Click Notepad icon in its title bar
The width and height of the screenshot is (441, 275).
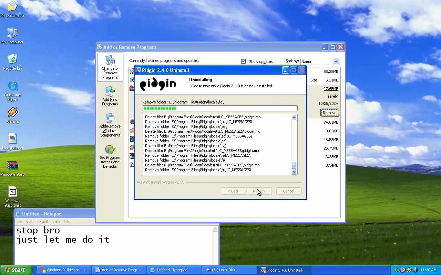point(18,214)
